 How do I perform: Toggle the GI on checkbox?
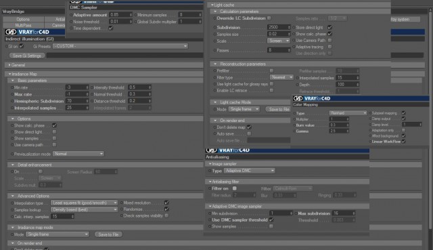click(x=21, y=46)
